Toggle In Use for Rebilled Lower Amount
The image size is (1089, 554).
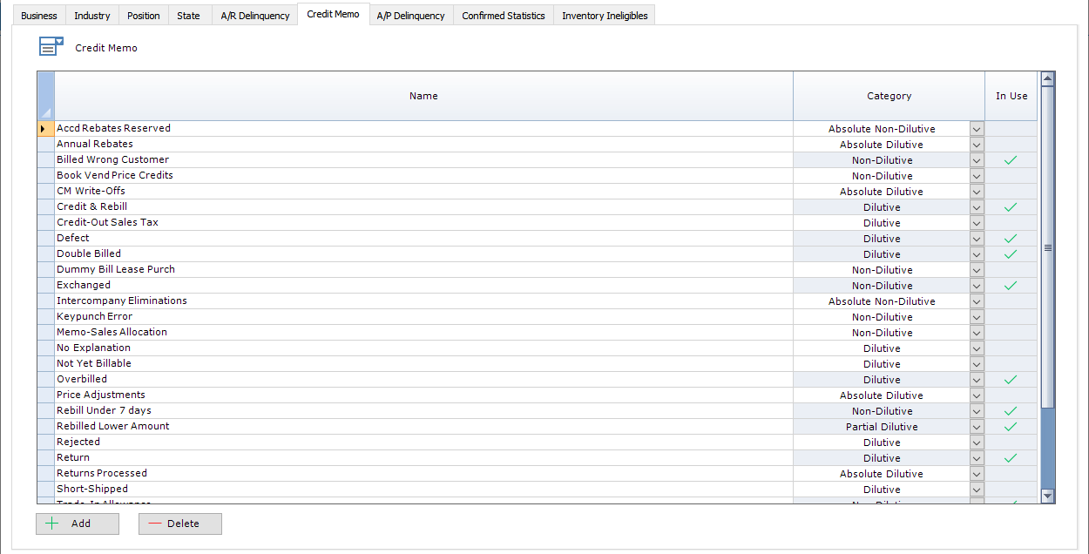pyautogui.click(x=1011, y=426)
